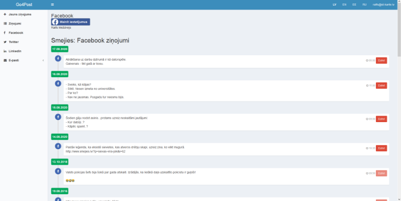
Task: Click Facebook logo inside Mainīt iestatījumus button
Action: point(55,22)
